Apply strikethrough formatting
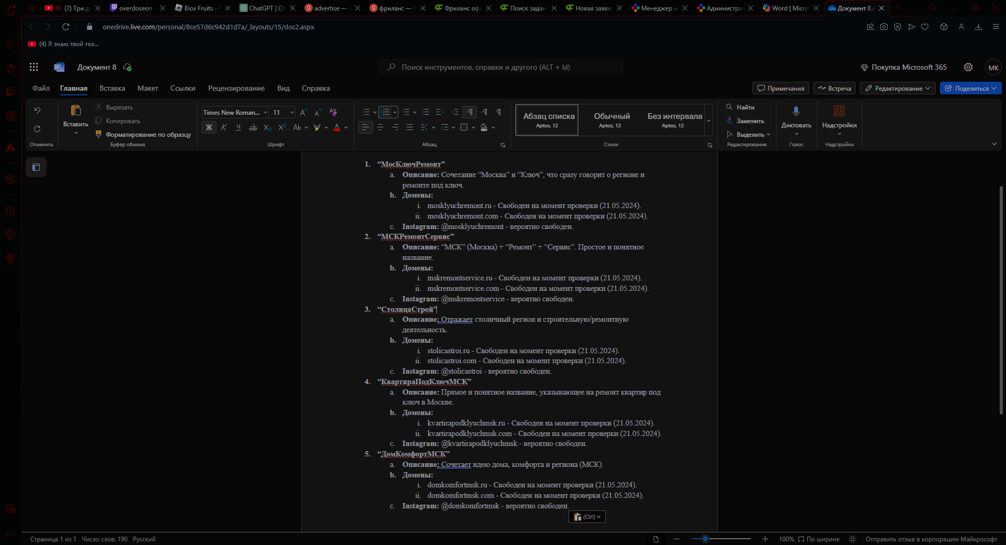The image size is (1006, 545). pos(253,127)
